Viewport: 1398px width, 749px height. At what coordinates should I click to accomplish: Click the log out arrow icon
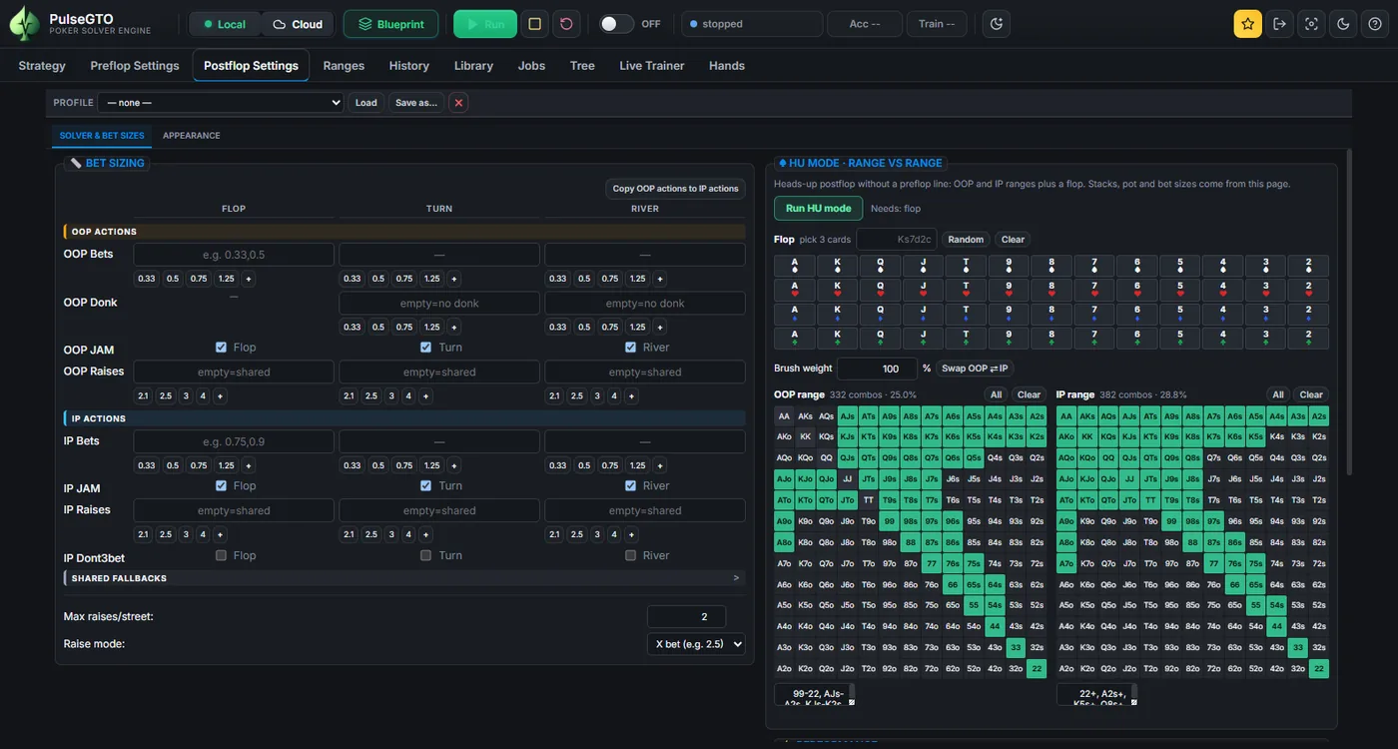pyautogui.click(x=1279, y=24)
